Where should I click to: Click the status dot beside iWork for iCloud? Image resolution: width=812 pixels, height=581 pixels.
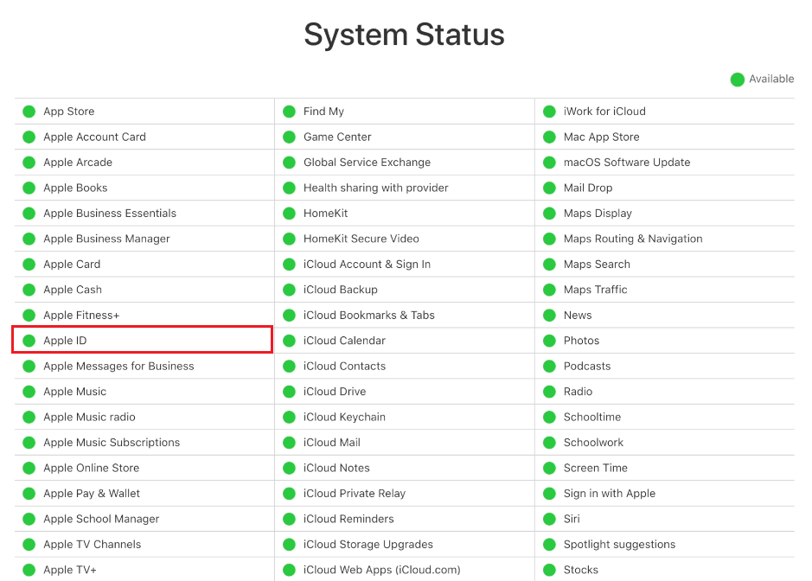click(x=549, y=112)
